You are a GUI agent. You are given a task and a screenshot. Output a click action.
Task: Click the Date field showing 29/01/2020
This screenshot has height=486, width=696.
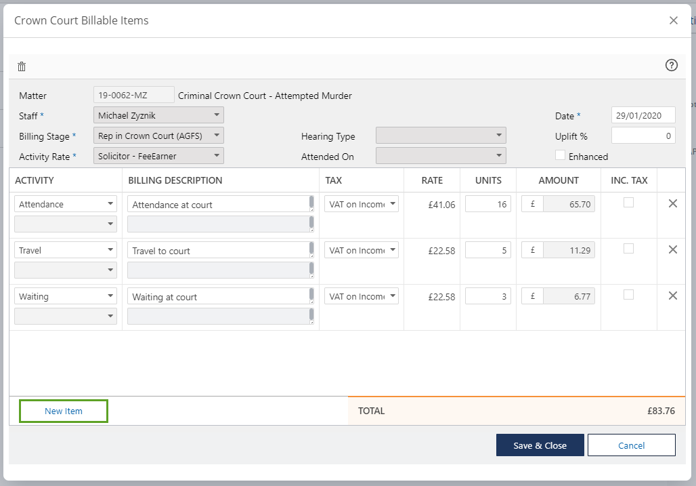click(x=643, y=115)
